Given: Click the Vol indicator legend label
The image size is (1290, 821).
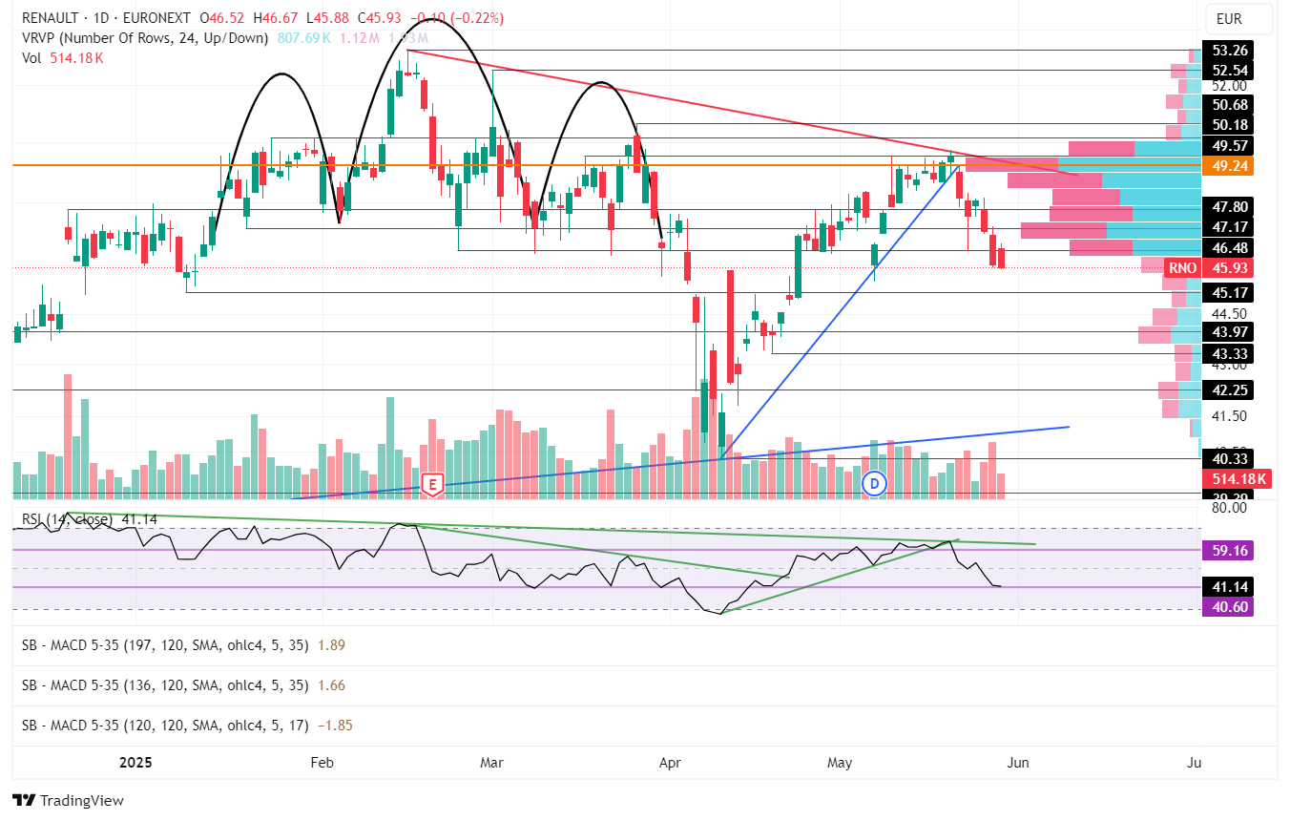Looking at the screenshot, I should [x=33, y=58].
